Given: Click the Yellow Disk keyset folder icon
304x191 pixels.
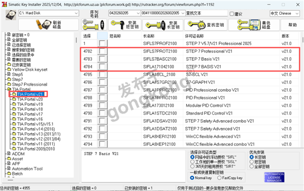Looking at the screenshot, I should click(9, 69).
